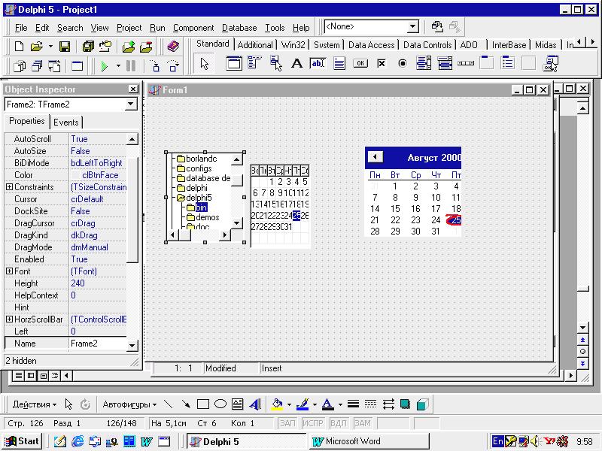Image resolution: width=602 pixels, height=451 pixels.
Task: Open the Frame2: TFrame2 object selector dropdown
Action: pyautogui.click(x=130, y=104)
